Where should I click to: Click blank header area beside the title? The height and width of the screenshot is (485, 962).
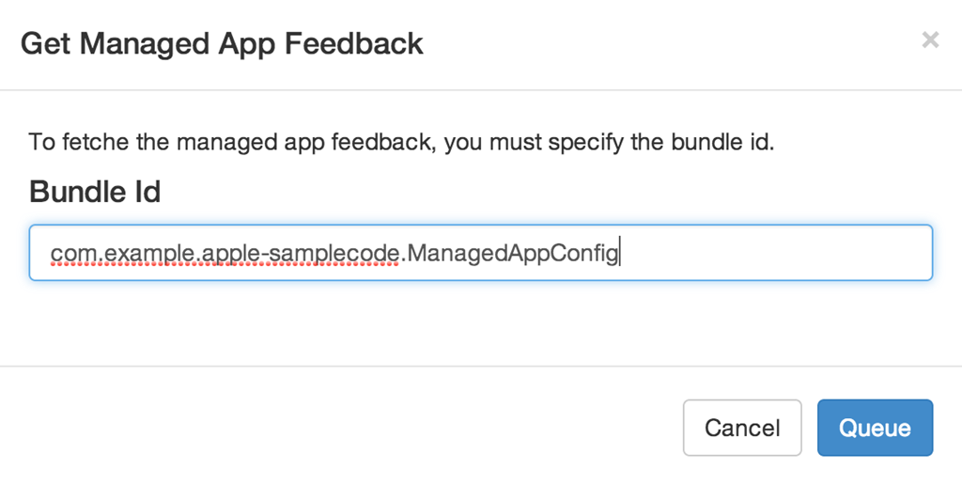[x=658, y=43]
